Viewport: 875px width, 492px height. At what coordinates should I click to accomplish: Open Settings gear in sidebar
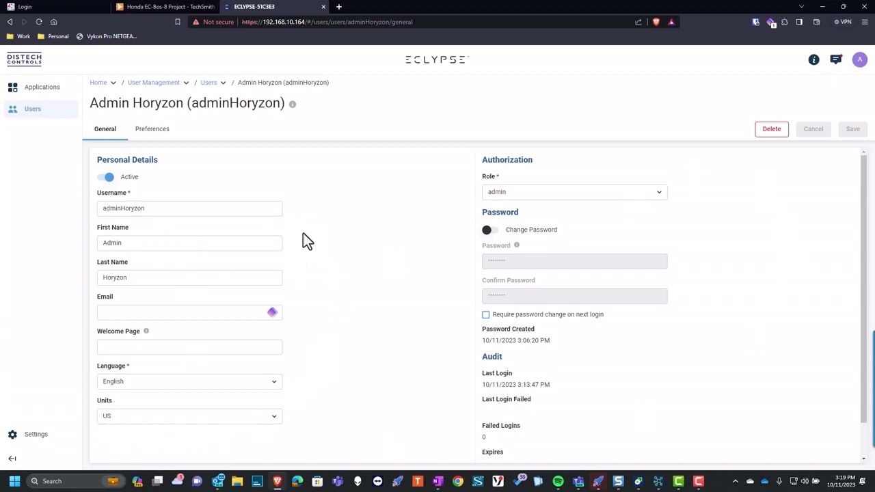(x=12, y=435)
